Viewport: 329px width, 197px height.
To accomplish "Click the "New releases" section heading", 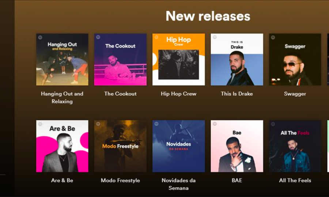I will (x=208, y=16).
